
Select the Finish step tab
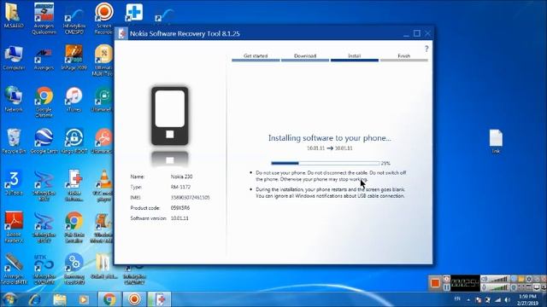pos(404,57)
